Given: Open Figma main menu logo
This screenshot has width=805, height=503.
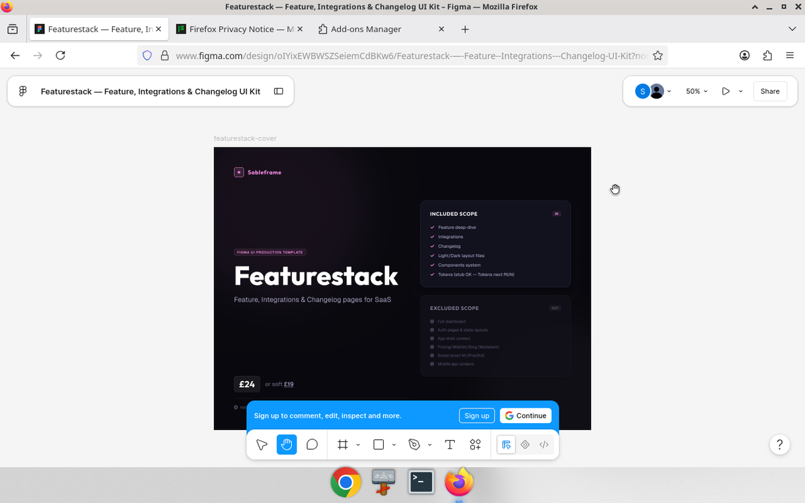Looking at the screenshot, I should pyautogui.click(x=23, y=91).
